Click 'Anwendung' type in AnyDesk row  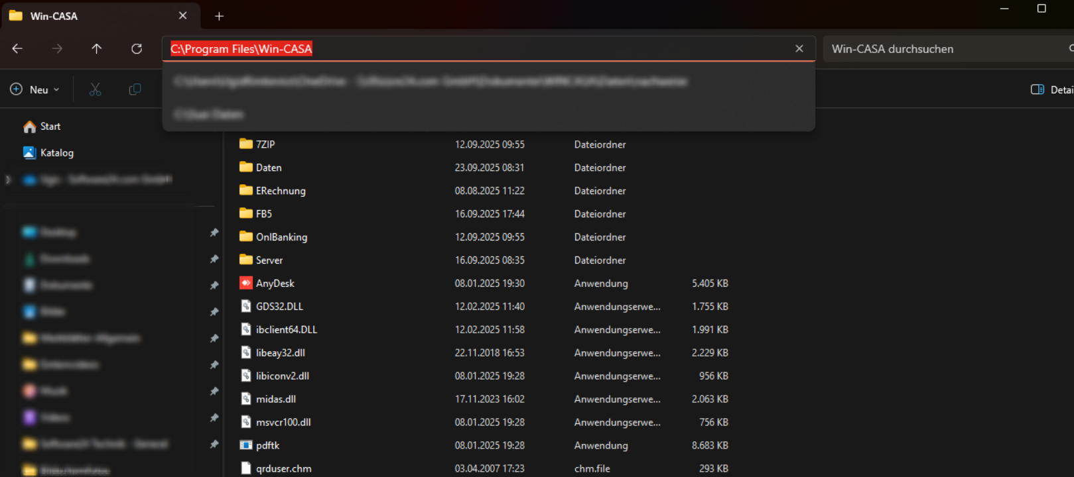(601, 284)
